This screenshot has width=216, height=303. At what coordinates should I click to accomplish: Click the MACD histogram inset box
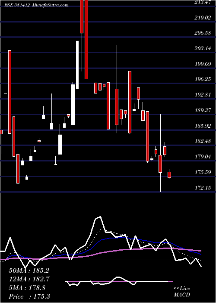coord(119,281)
